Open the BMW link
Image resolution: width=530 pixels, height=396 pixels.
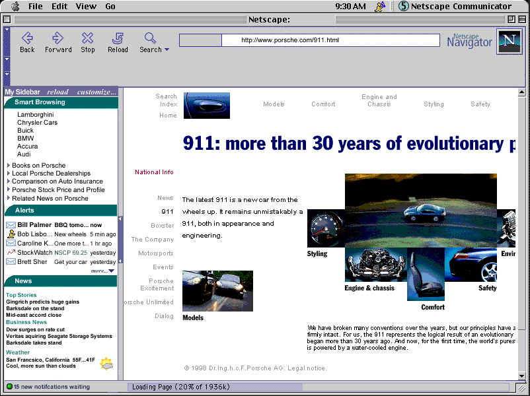coord(25,138)
